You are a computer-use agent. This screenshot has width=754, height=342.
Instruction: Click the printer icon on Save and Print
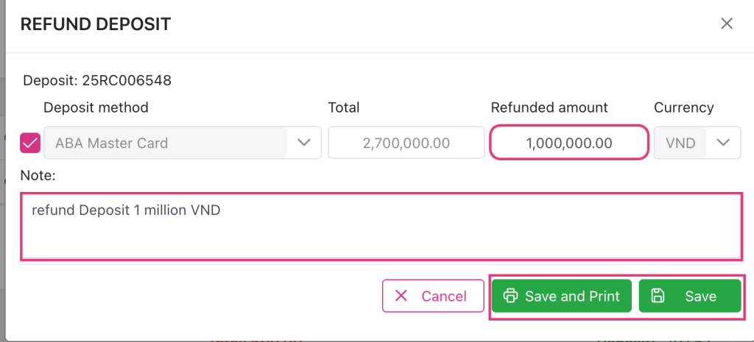pyautogui.click(x=510, y=296)
